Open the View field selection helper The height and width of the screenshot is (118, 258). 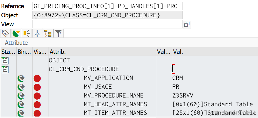[187, 24]
